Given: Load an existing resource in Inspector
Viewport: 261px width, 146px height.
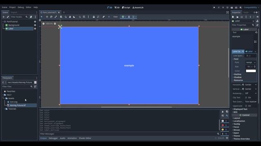Looking at the screenshot, I should click(x=237, y=17).
